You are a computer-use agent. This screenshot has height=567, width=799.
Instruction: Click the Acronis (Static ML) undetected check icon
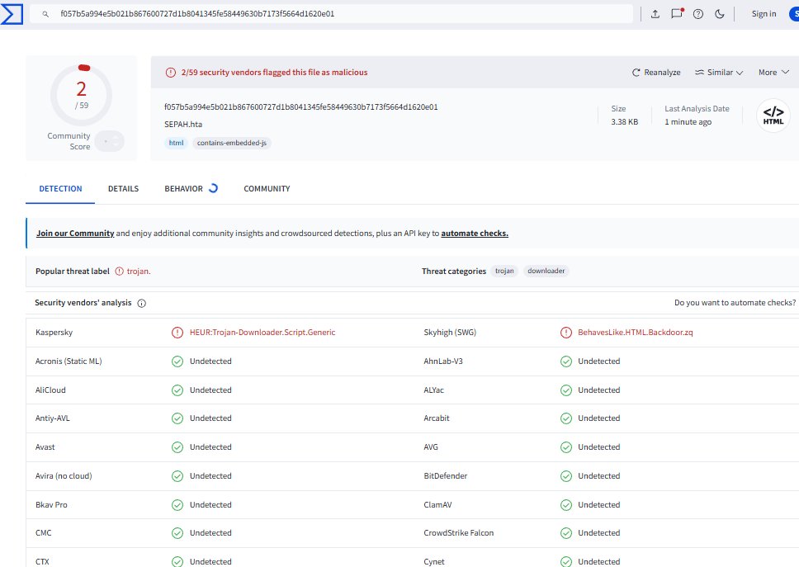pyautogui.click(x=177, y=361)
